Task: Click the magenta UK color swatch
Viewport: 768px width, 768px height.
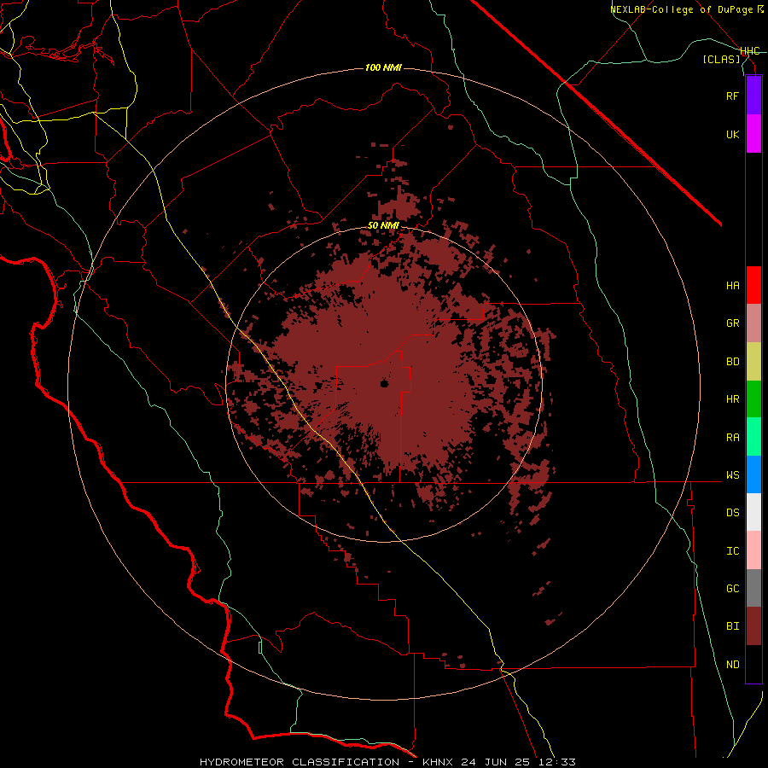Action: pyautogui.click(x=753, y=134)
